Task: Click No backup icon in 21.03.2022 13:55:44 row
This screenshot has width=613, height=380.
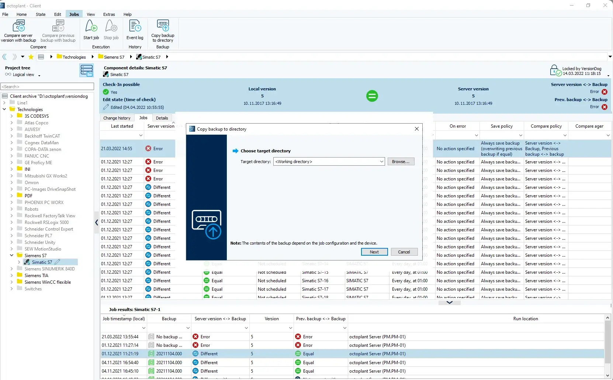Action: click(x=151, y=336)
